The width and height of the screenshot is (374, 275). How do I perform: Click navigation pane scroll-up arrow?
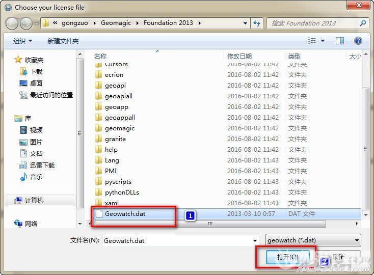tap(80, 54)
